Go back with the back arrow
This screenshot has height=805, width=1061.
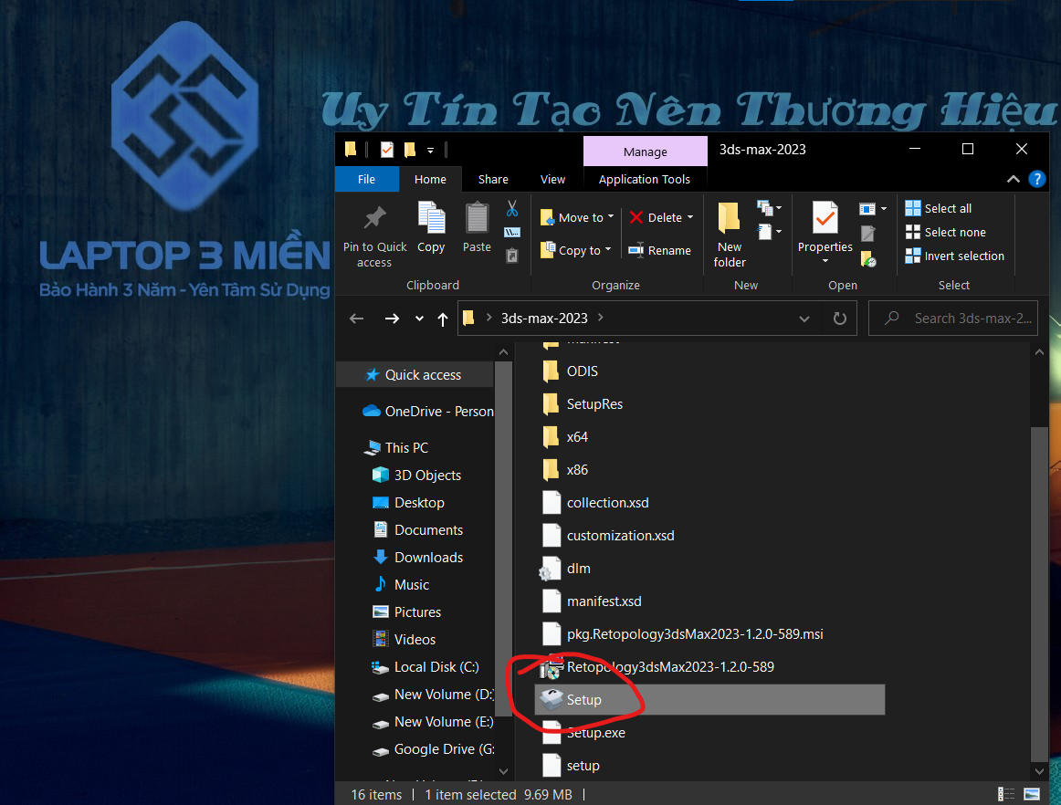(356, 318)
